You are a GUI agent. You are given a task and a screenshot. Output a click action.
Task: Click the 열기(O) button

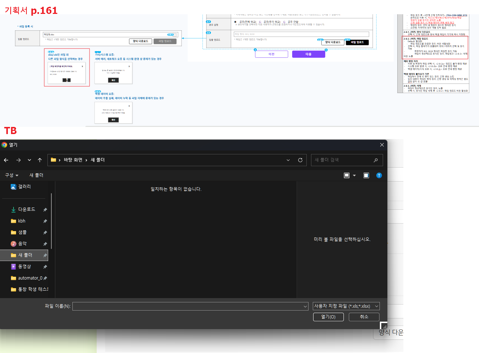click(328, 317)
